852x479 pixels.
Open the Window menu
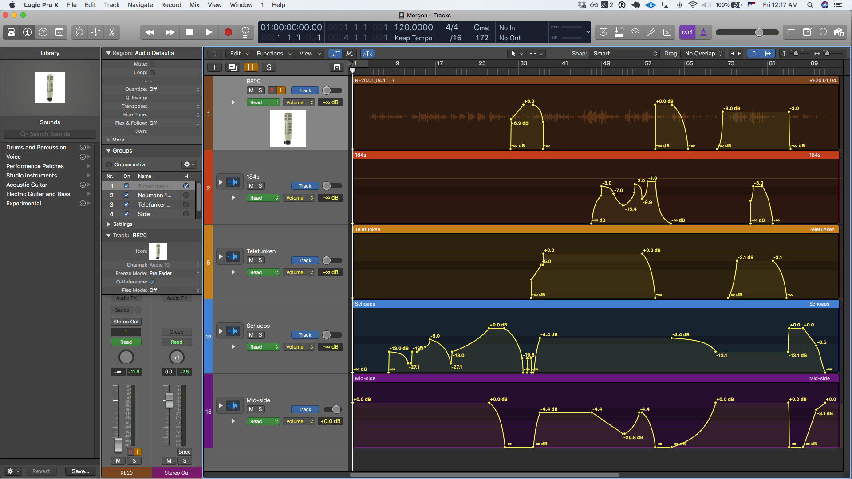pyautogui.click(x=241, y=5)
